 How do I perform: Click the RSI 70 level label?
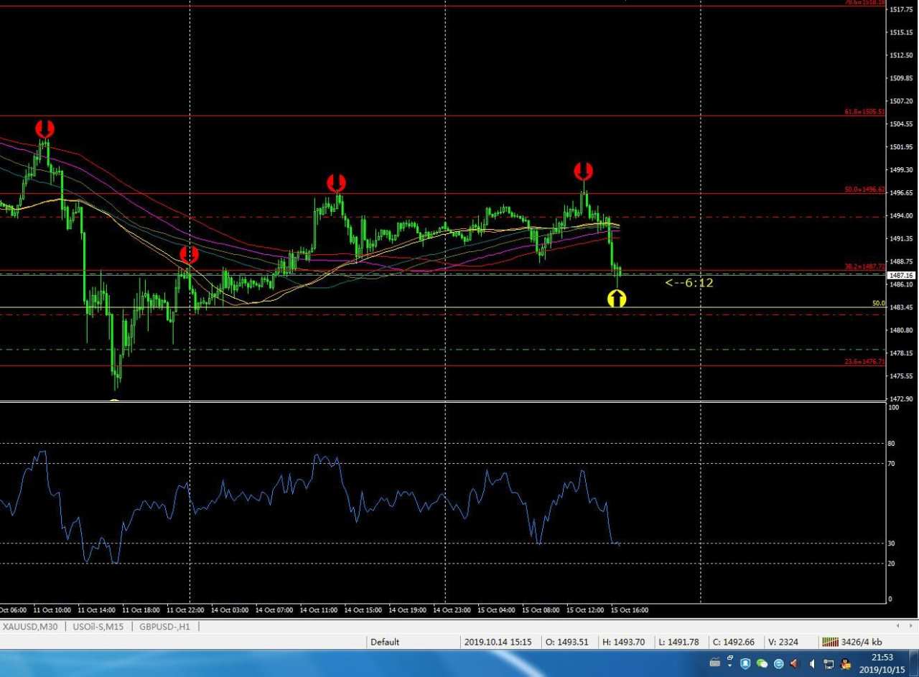[x=891, y=464]
